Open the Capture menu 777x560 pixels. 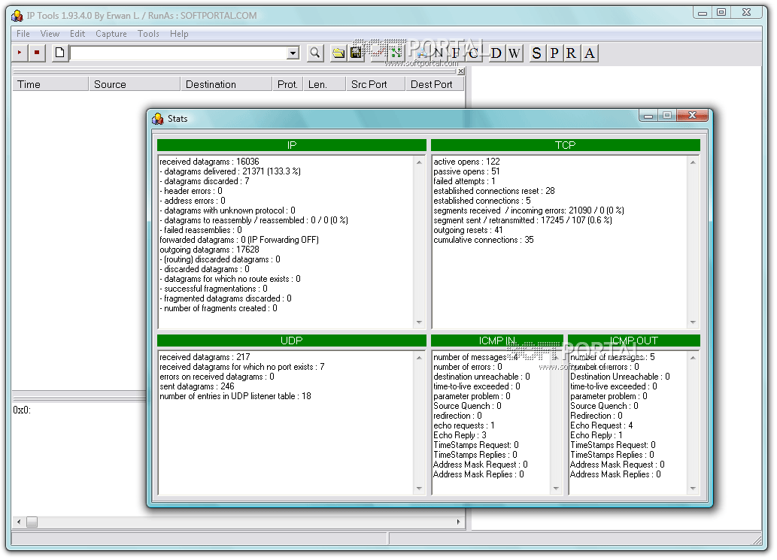click(111, 34)
